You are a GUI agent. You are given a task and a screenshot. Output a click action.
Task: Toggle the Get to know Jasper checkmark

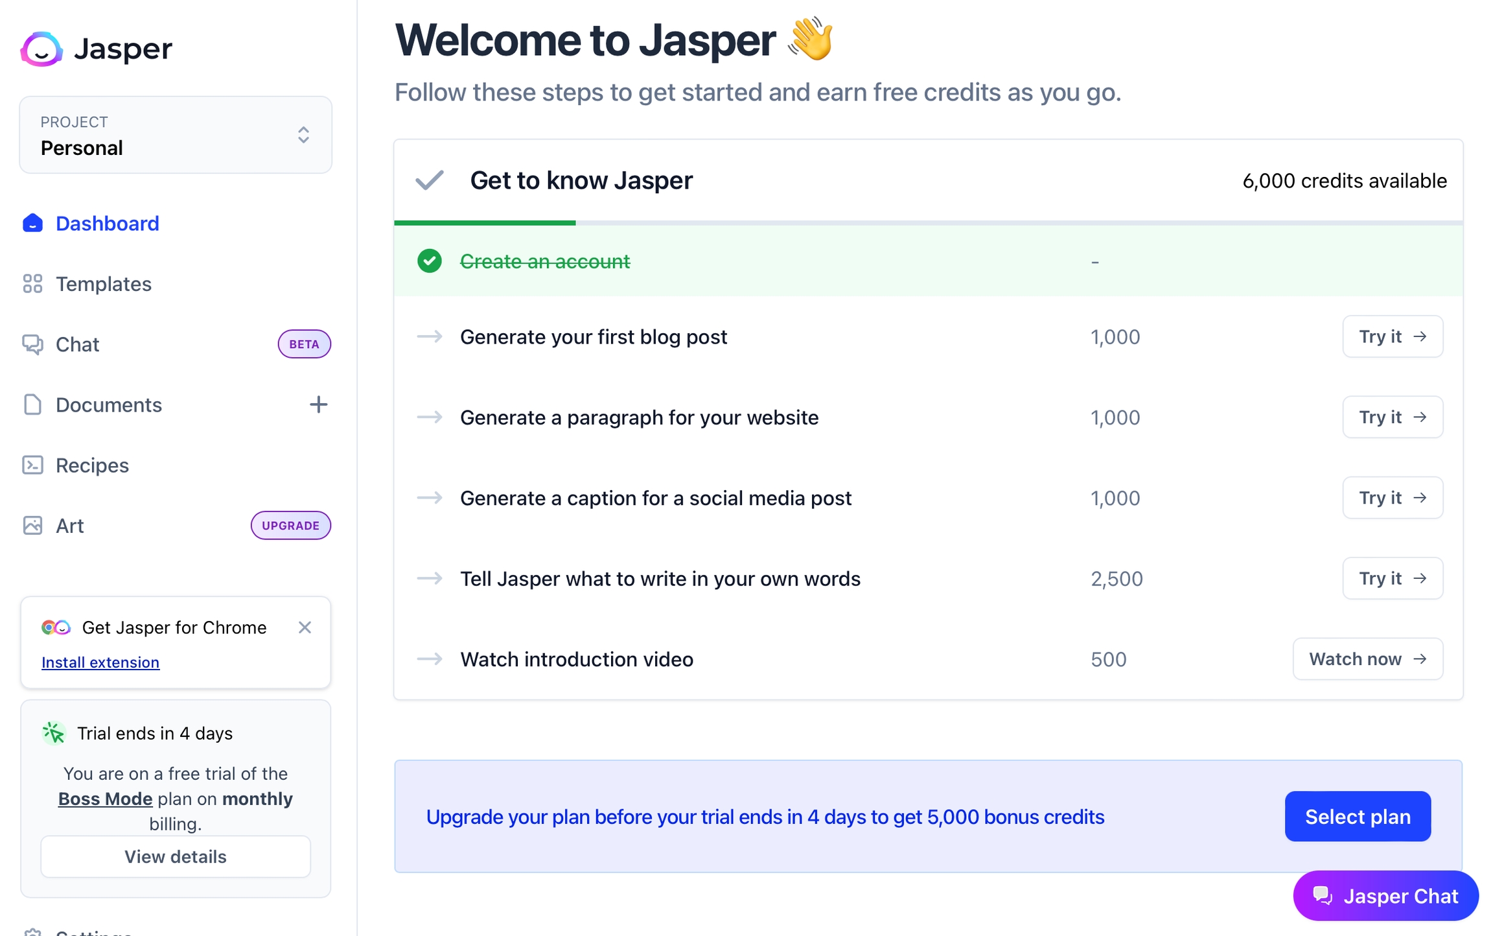pos(430,180)
